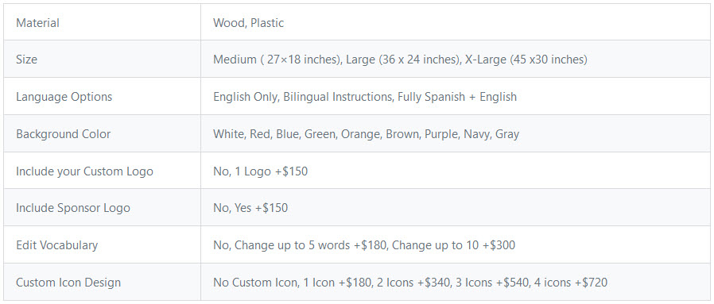Select the White, Red, Blue colors list

(x=366, y=134)
